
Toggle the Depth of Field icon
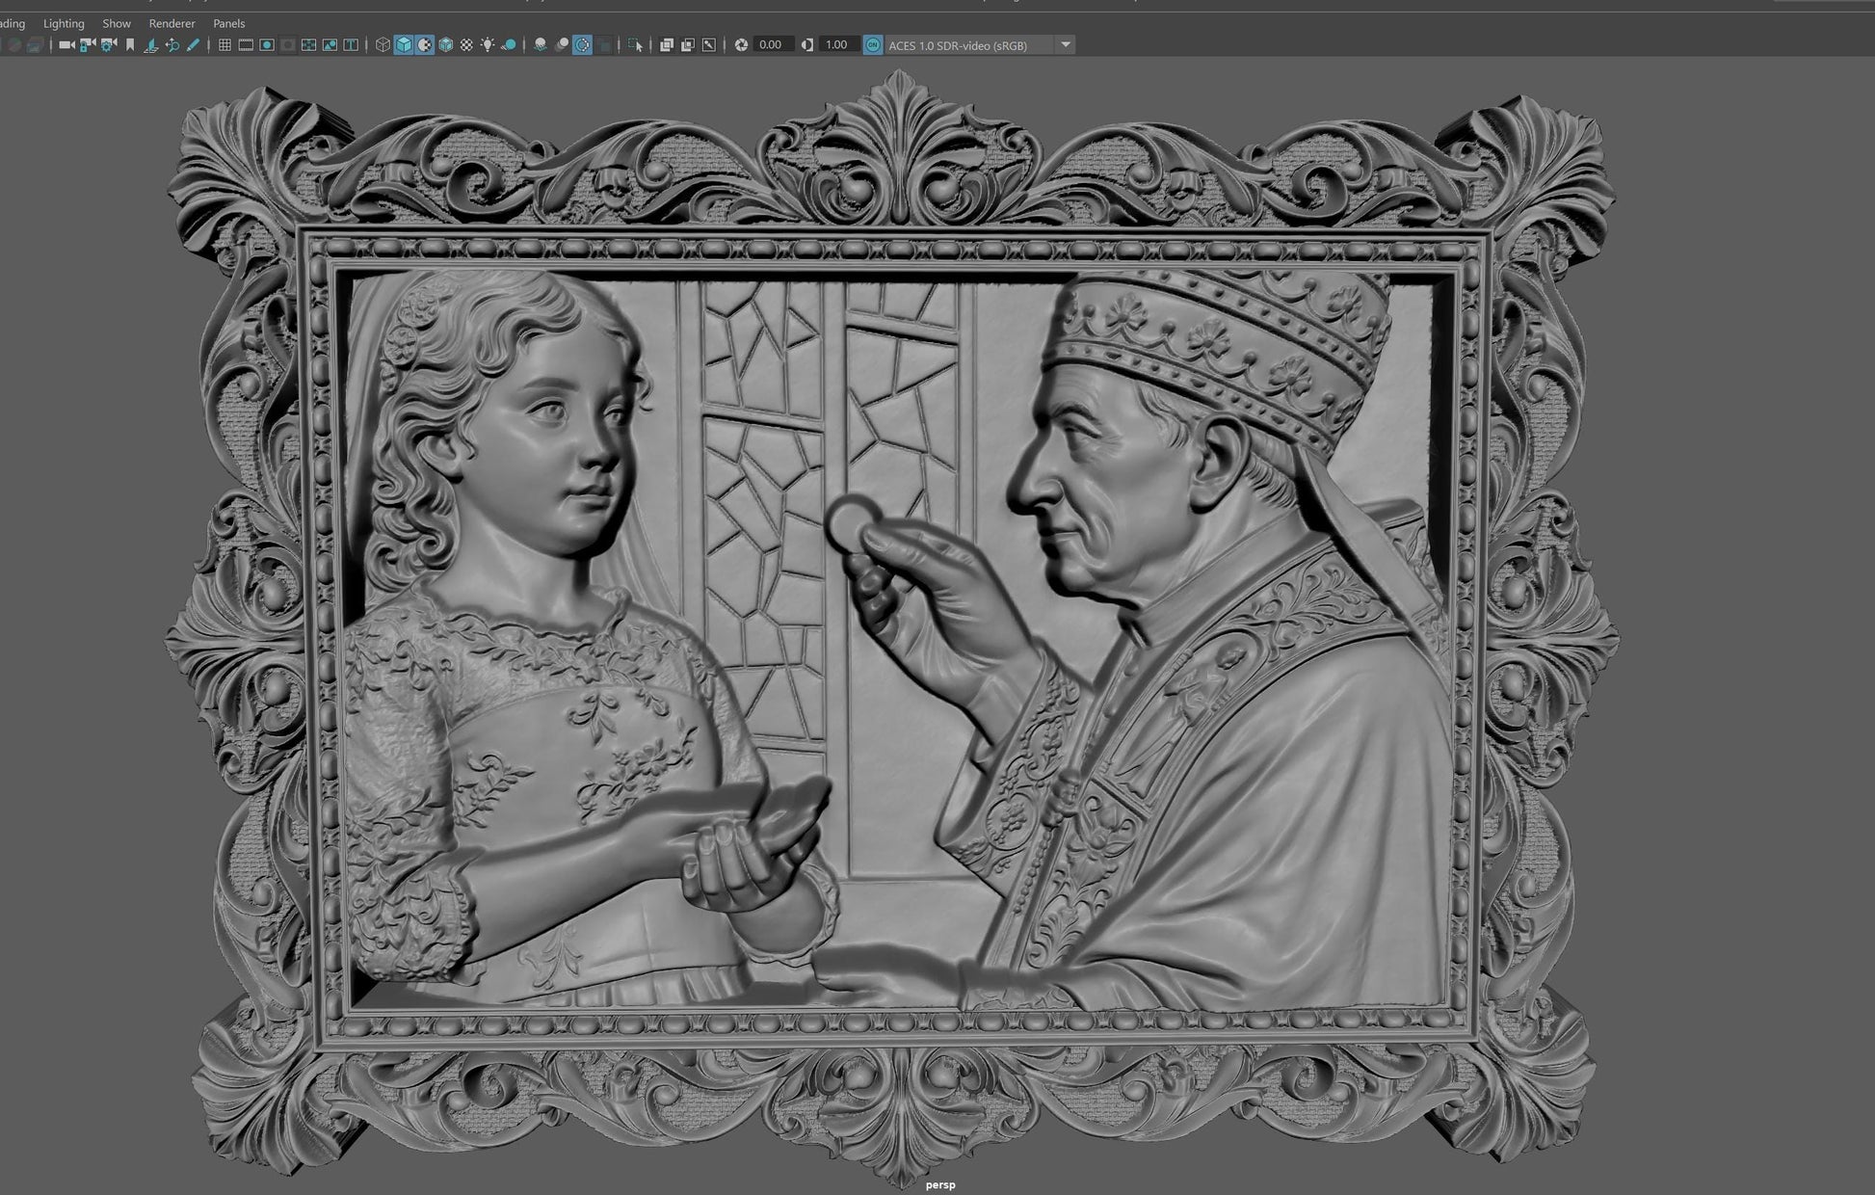coord(604,44)
